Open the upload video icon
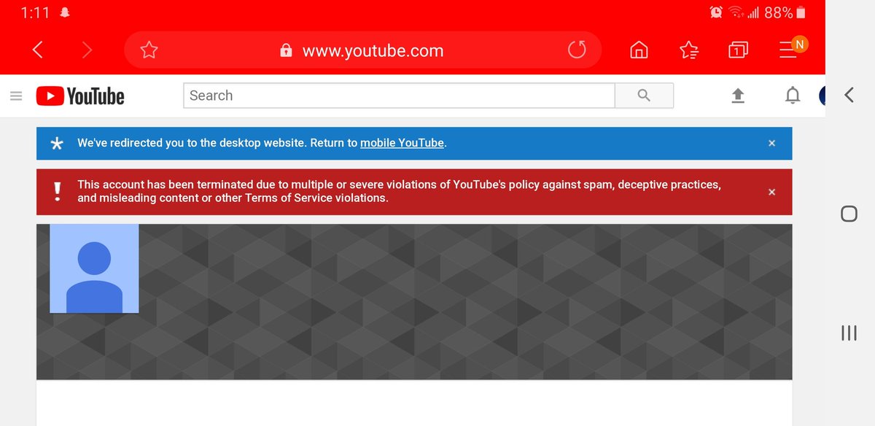Image resolution: width=875 pixels, height=426 pixels. [738, 96]
